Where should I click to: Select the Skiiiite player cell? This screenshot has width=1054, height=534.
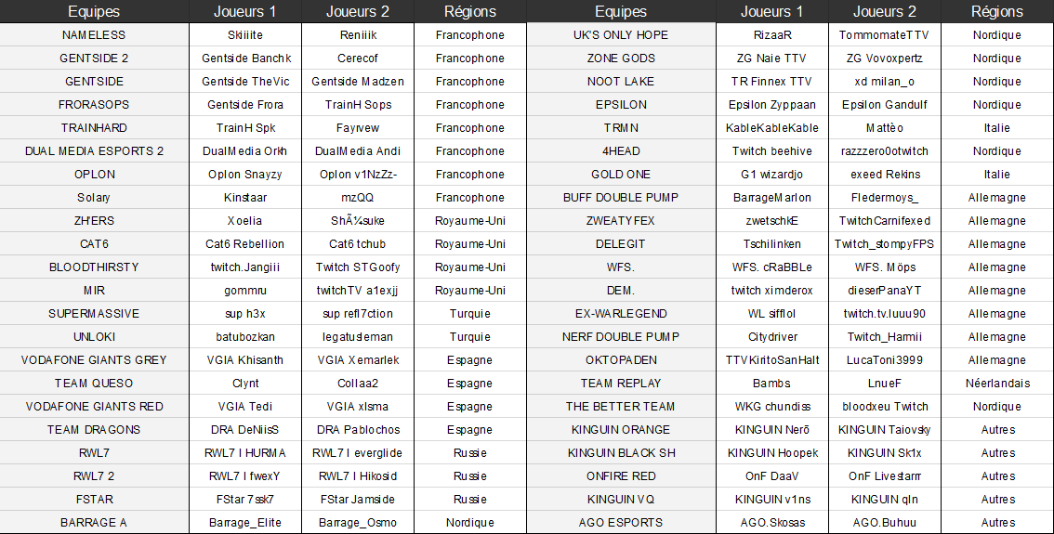pyautogui.click(x=245, y=35)
